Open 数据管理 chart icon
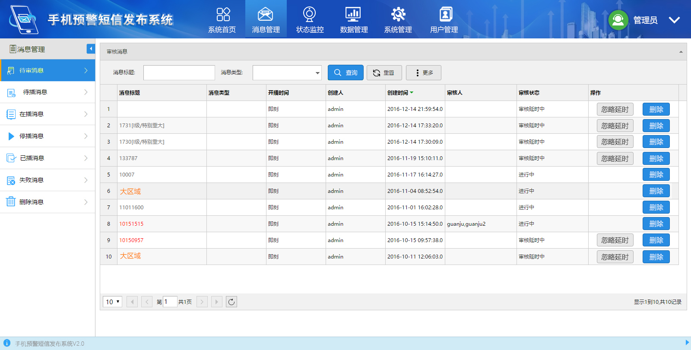The image size is (691, 350). pos(353,14)
